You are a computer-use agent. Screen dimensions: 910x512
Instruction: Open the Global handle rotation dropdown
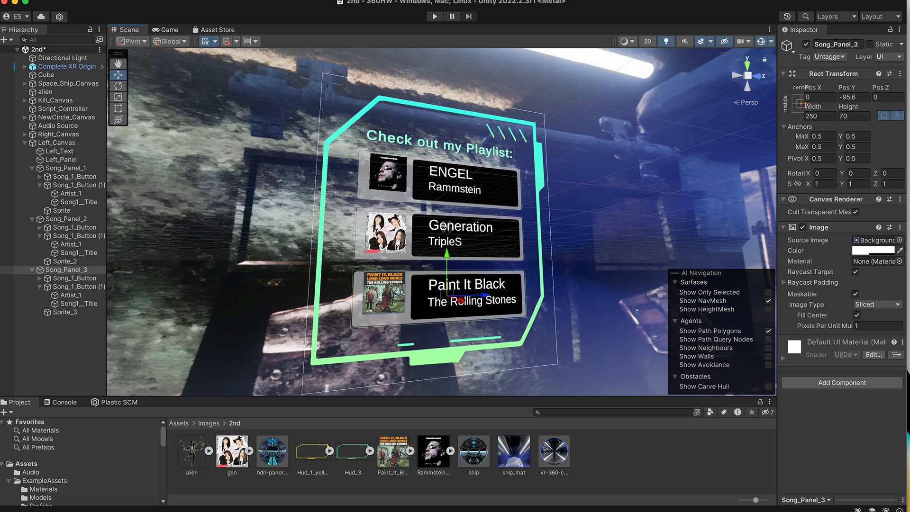tap(170, 42)
